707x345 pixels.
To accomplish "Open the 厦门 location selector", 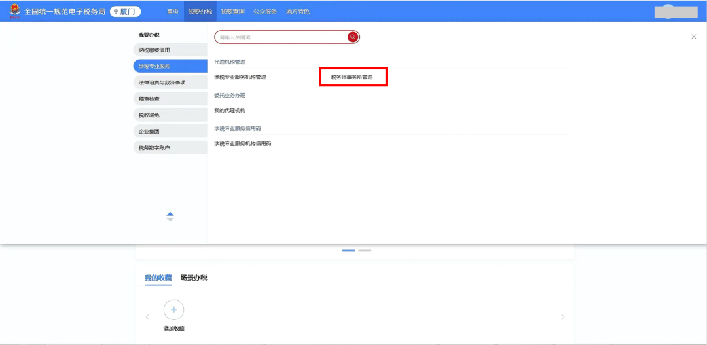I will pyautogui.click(x=125, y=12).
